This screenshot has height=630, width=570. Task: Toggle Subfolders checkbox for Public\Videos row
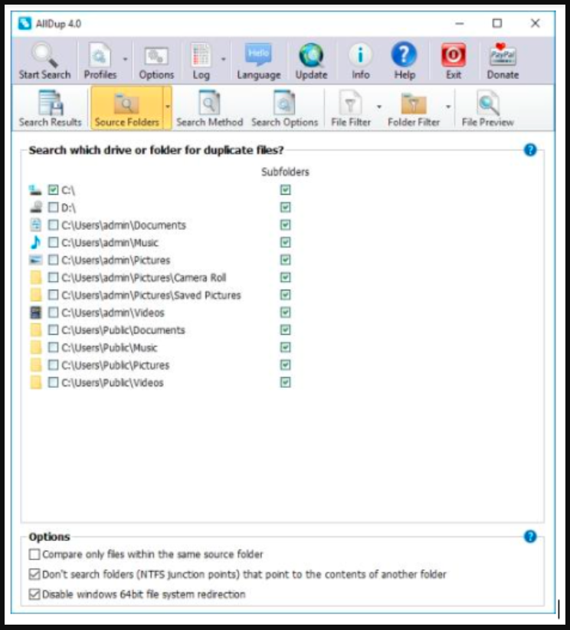tap(285, 382)
